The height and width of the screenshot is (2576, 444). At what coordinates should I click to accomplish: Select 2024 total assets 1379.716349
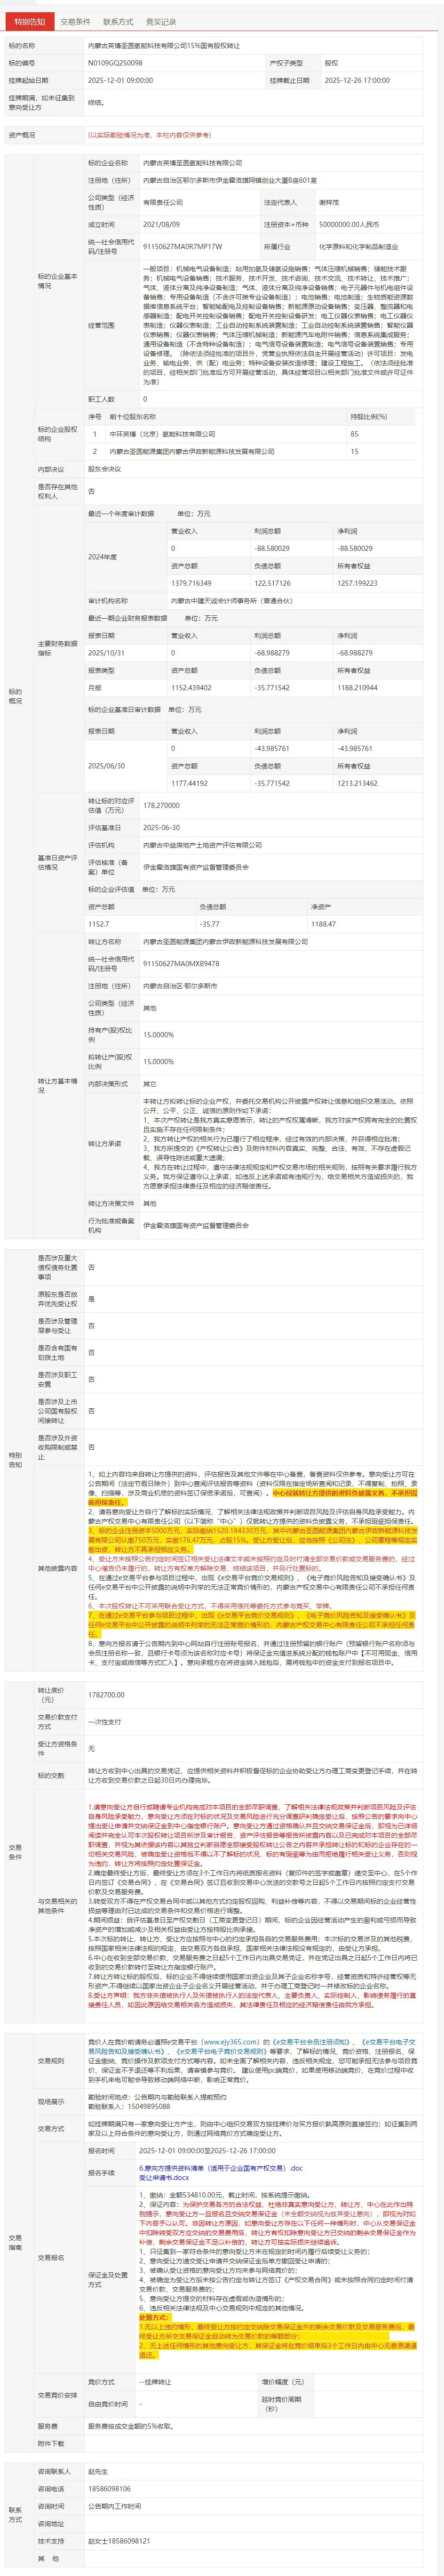coord(191,583)
